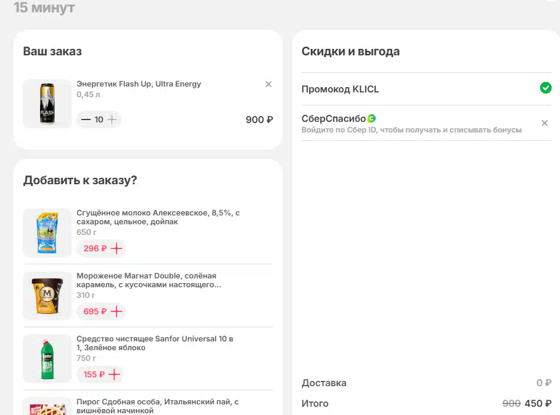Image resolution: width=560 pixels, height=415 pixels.
Task: Click the discounted total 450 ₽
Action: [538, 403]
